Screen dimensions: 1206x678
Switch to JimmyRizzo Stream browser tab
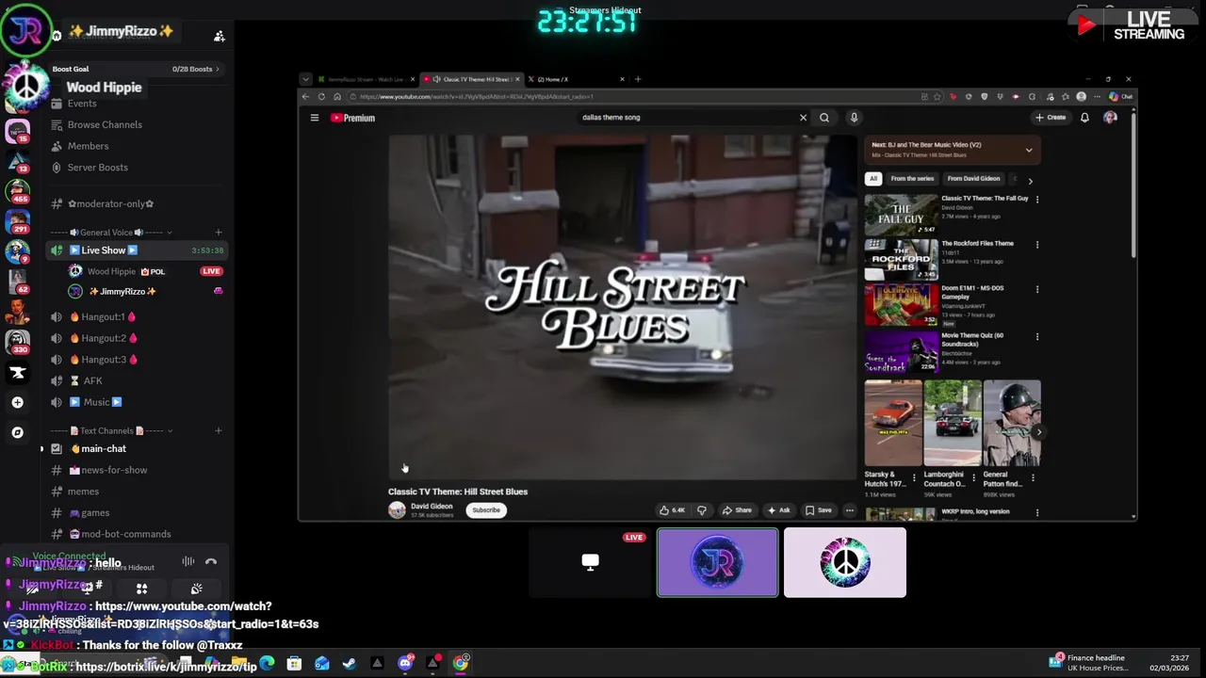(x=364, y=79)
